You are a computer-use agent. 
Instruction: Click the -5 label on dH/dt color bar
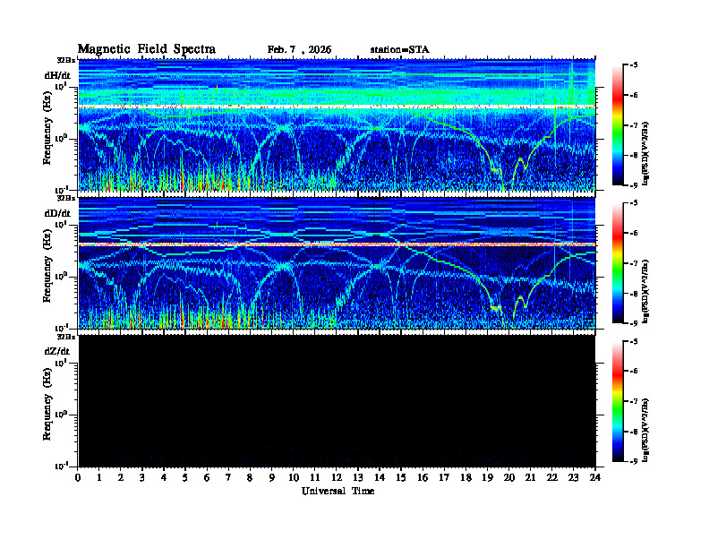pyautogui.click(x=635, y=65)
